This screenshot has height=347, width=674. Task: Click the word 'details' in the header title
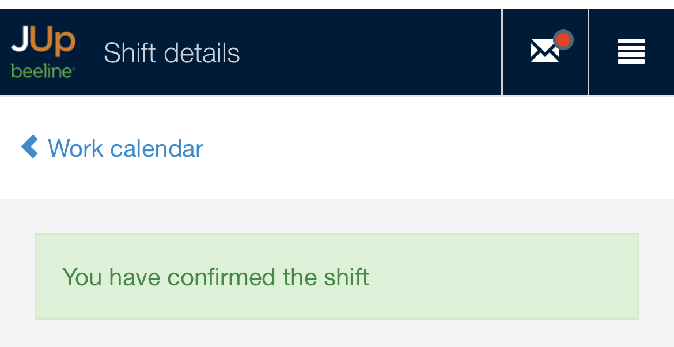tap(202, 53)
